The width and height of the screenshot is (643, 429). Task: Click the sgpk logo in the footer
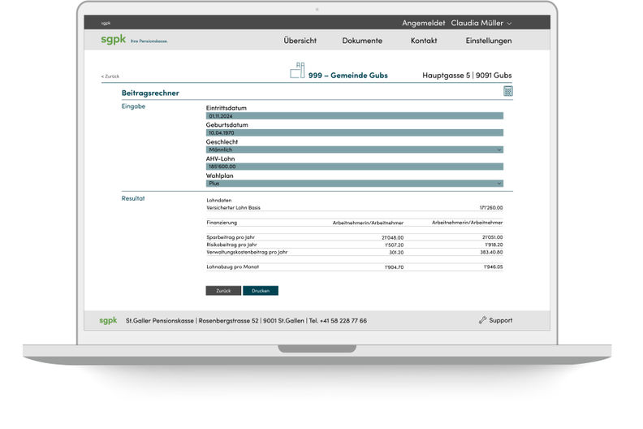(x=108, y=320)
